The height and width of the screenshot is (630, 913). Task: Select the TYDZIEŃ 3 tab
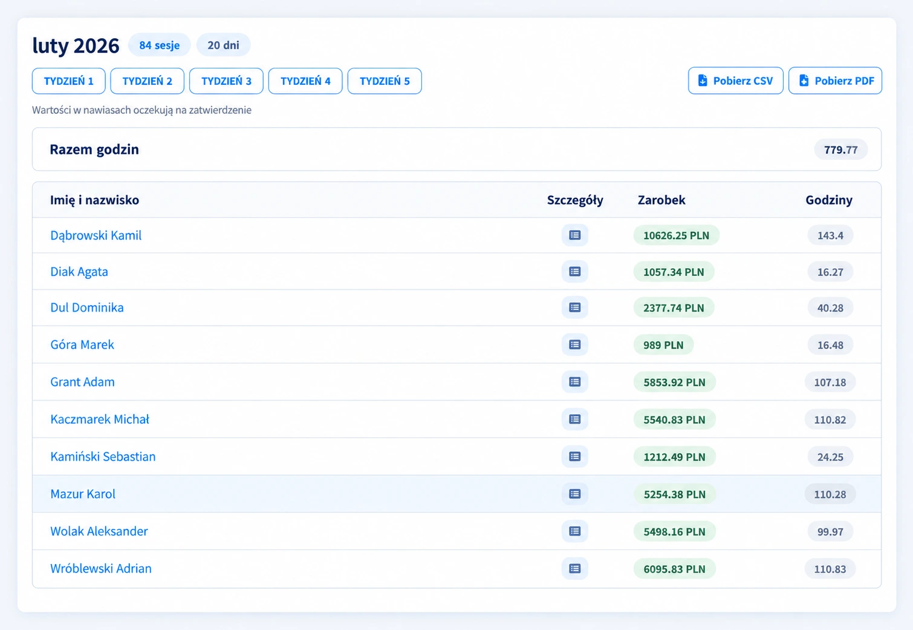pos(226,81)
